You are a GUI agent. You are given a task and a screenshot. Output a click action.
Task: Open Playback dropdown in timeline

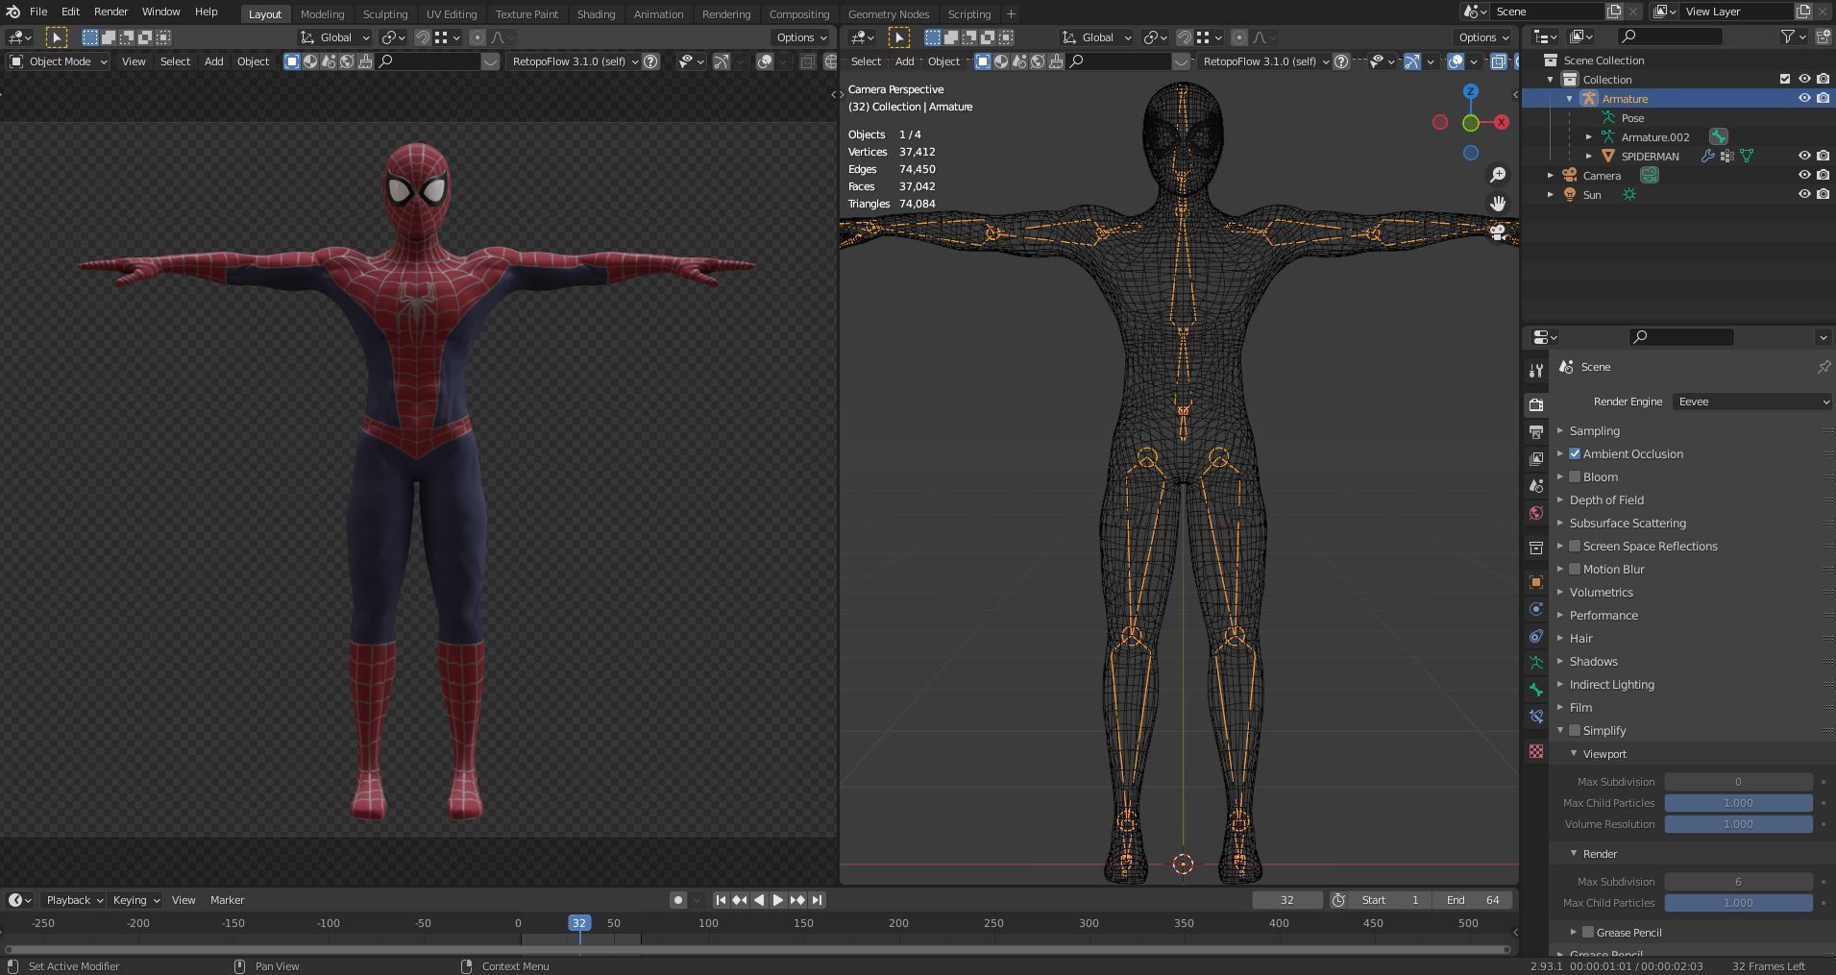(73, 900)
